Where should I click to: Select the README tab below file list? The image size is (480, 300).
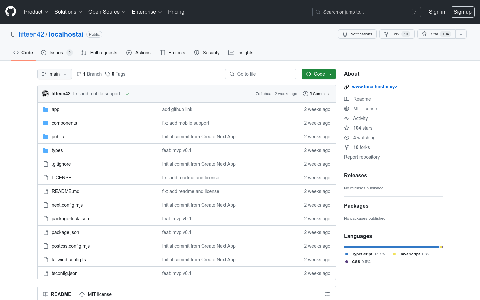click(x=57, y=294)
